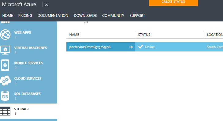Viewport: 223px width, 121px height.
Task: Sort by the LOCATION column header
Action: (215, 35)
